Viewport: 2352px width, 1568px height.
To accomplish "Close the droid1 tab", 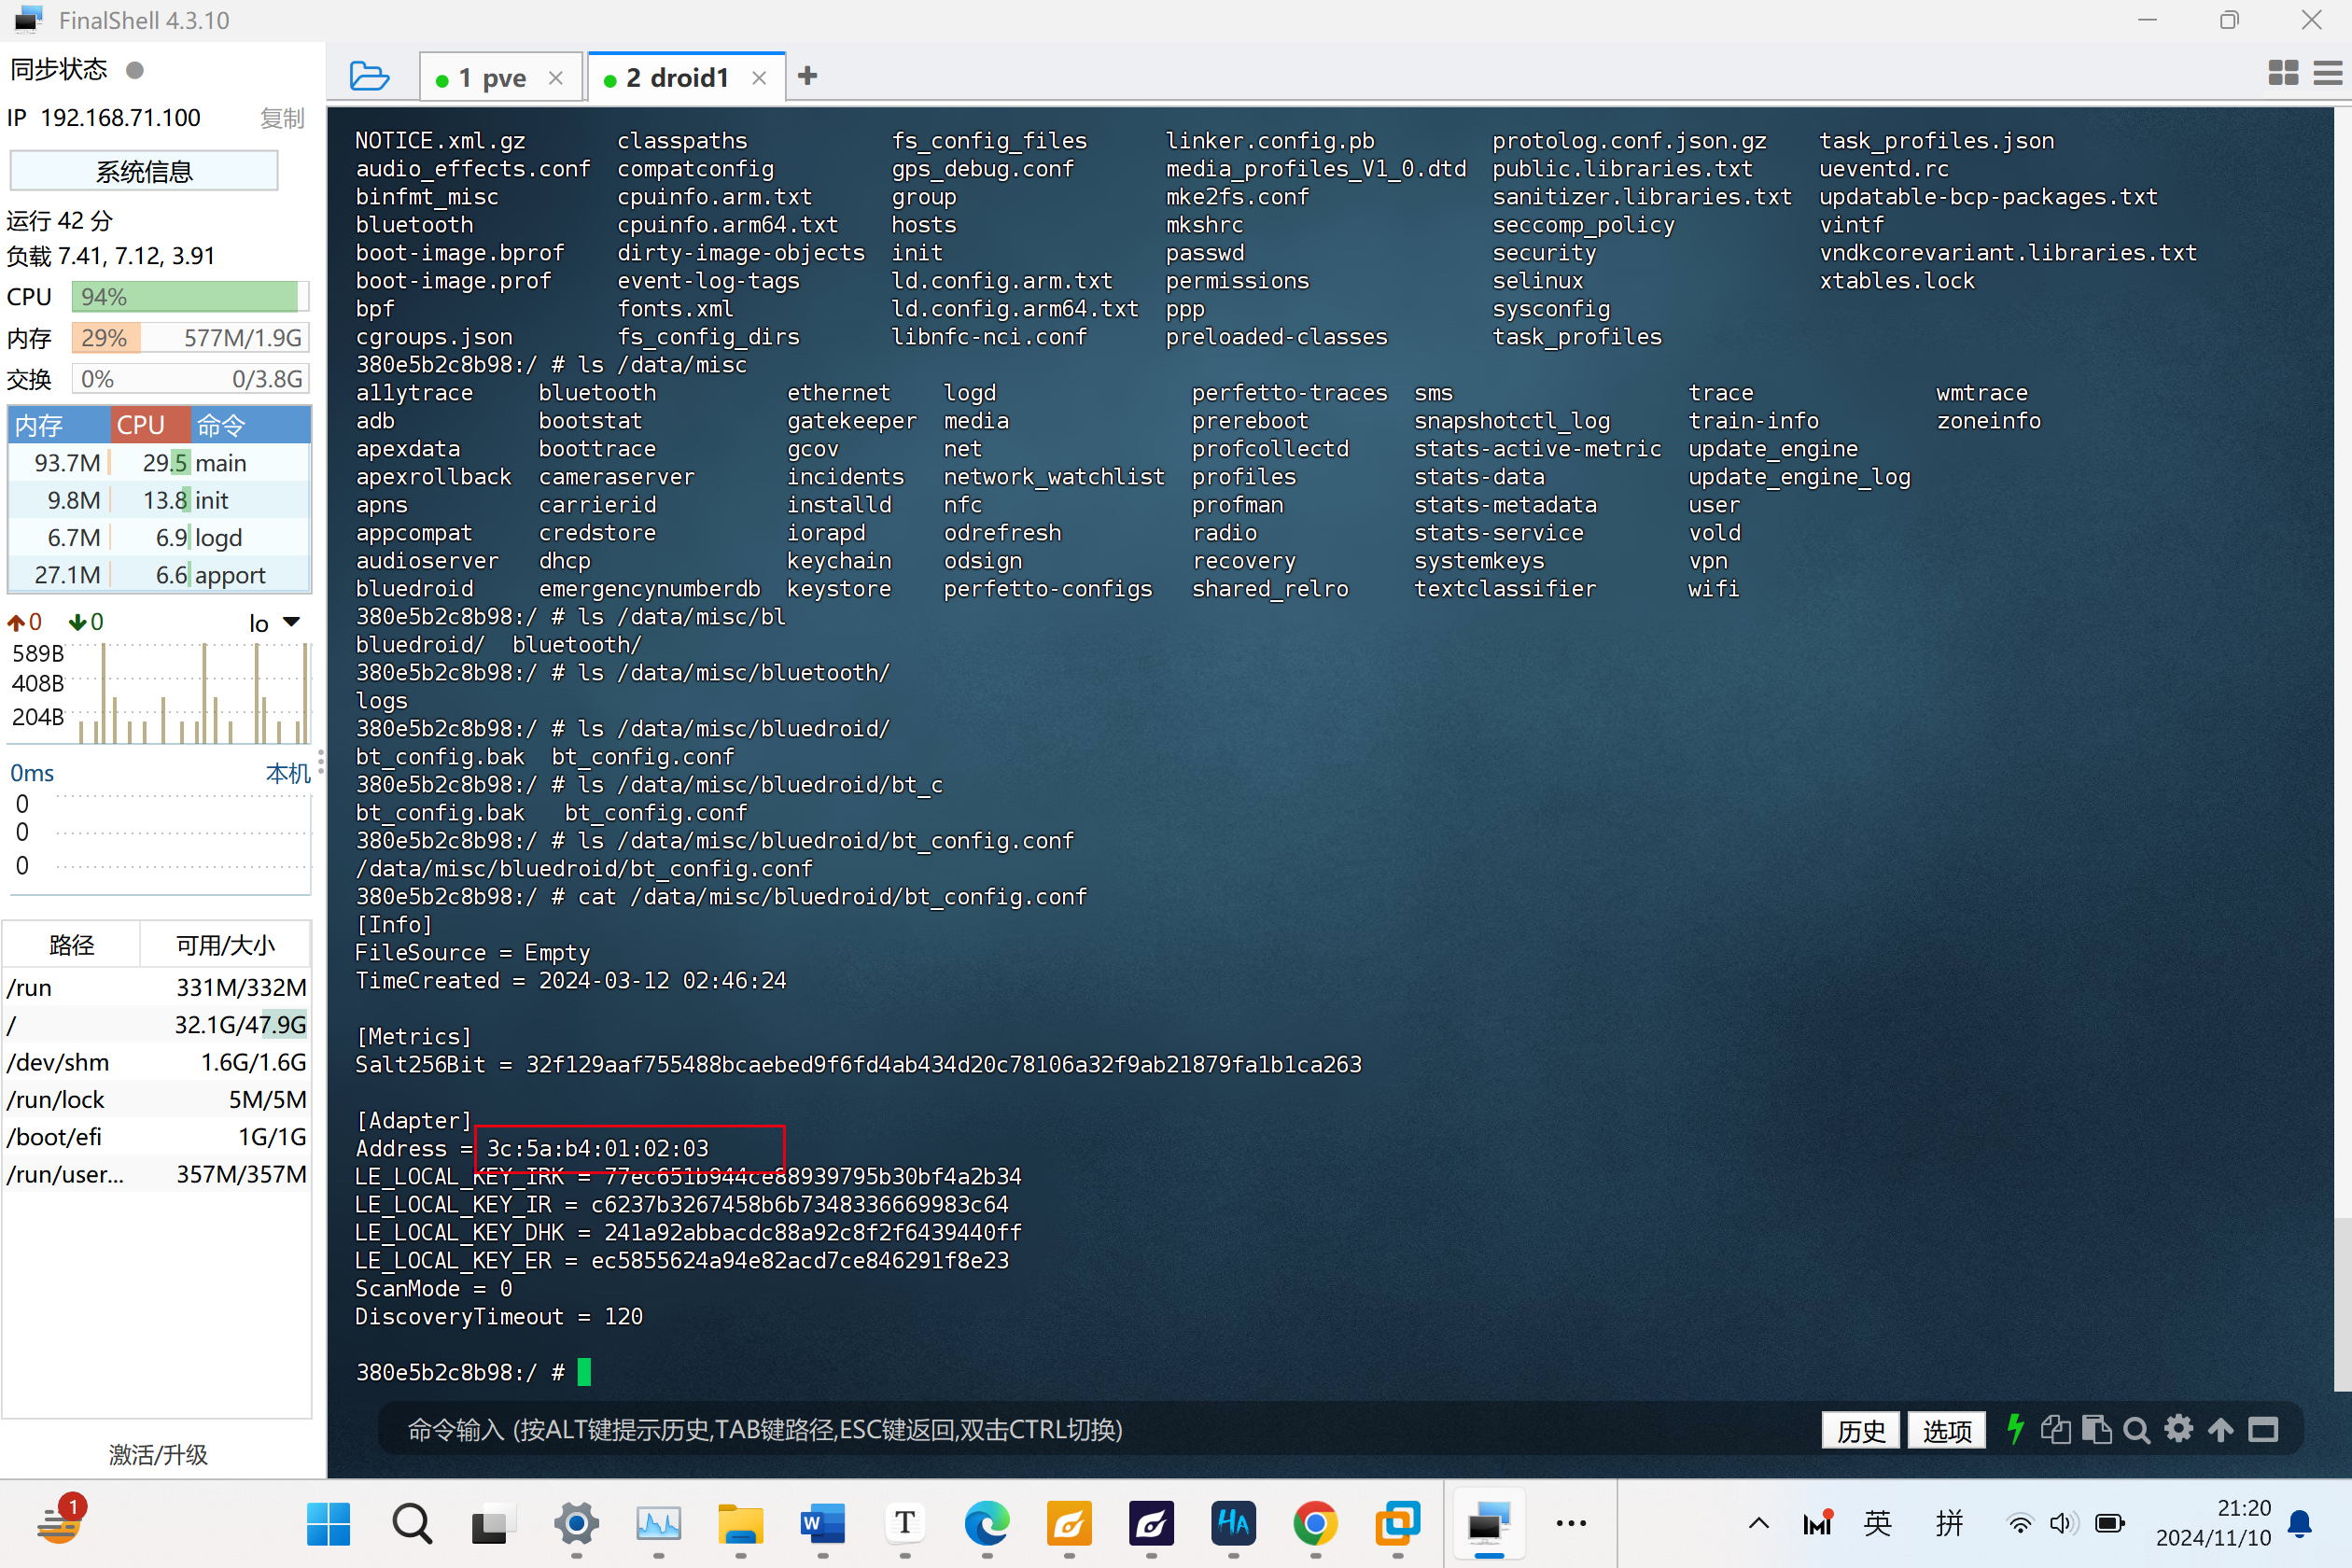I will coord(759,78).
